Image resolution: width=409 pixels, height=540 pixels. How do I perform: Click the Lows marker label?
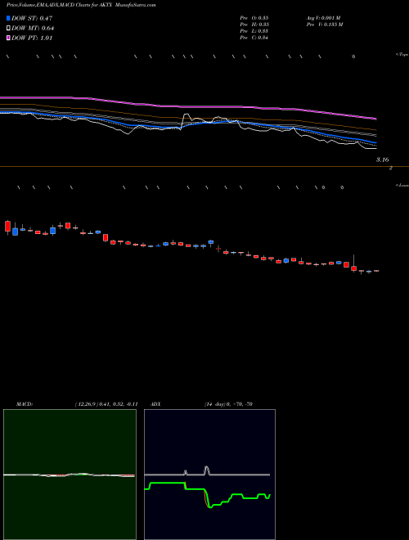402,185
